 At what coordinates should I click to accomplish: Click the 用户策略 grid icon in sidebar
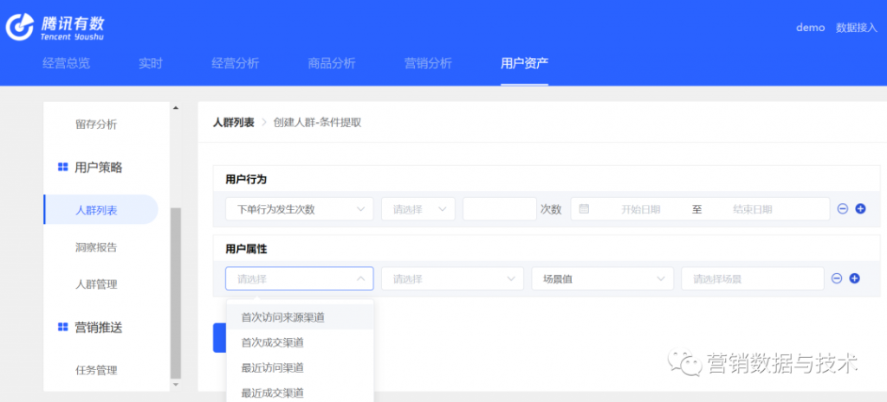pos(62,167)
